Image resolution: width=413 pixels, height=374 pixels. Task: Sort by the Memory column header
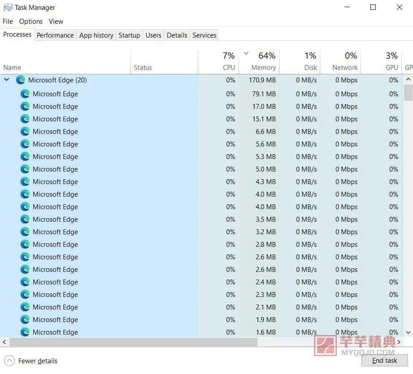(x=259, y=62)
